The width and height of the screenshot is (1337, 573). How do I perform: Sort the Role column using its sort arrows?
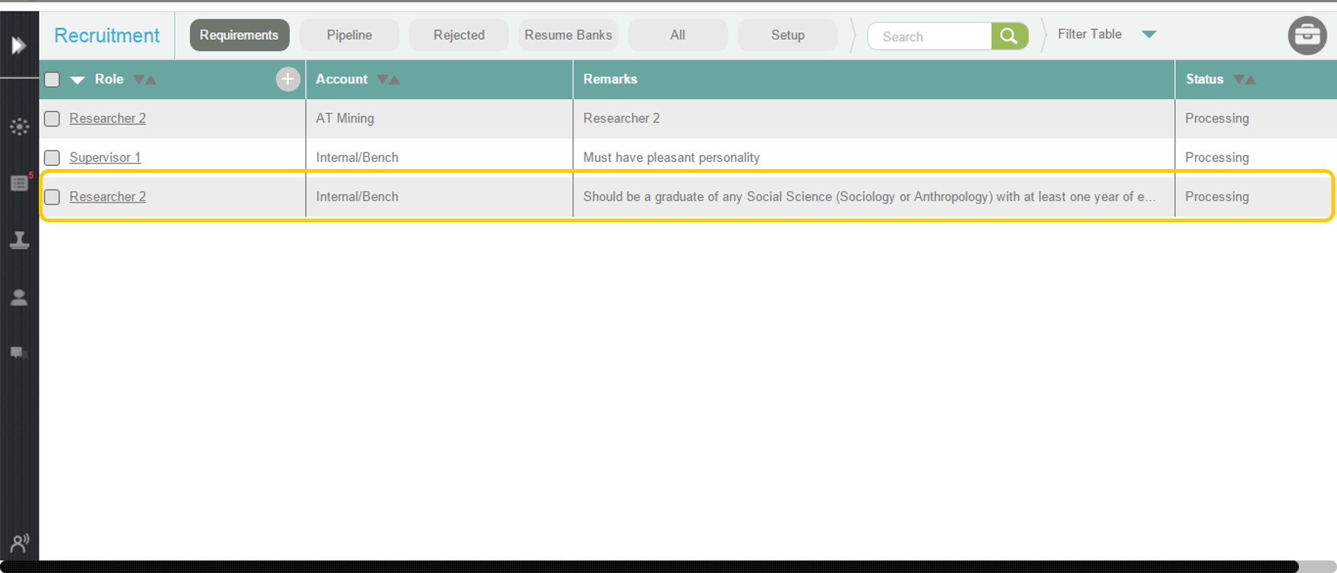[145, 80]
